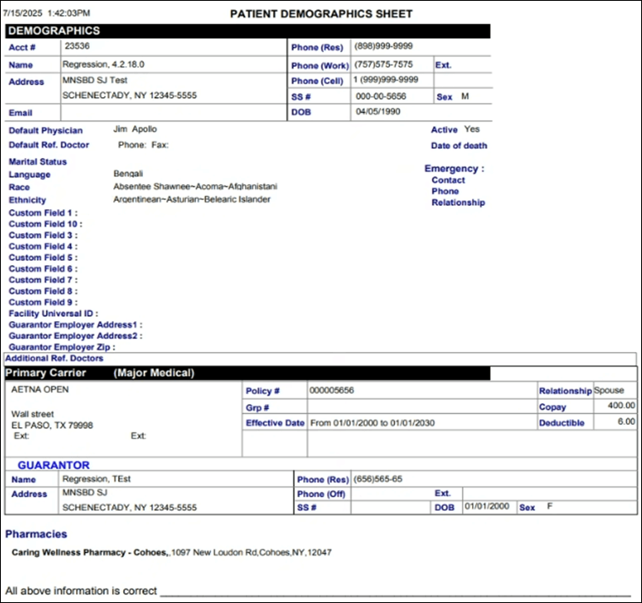Click the Policy # value 000005656
Screen dimensions: 642x603
(x=331, y=391)
